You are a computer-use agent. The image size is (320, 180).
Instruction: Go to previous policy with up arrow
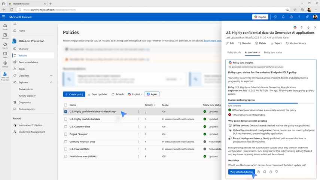point(302,27)
